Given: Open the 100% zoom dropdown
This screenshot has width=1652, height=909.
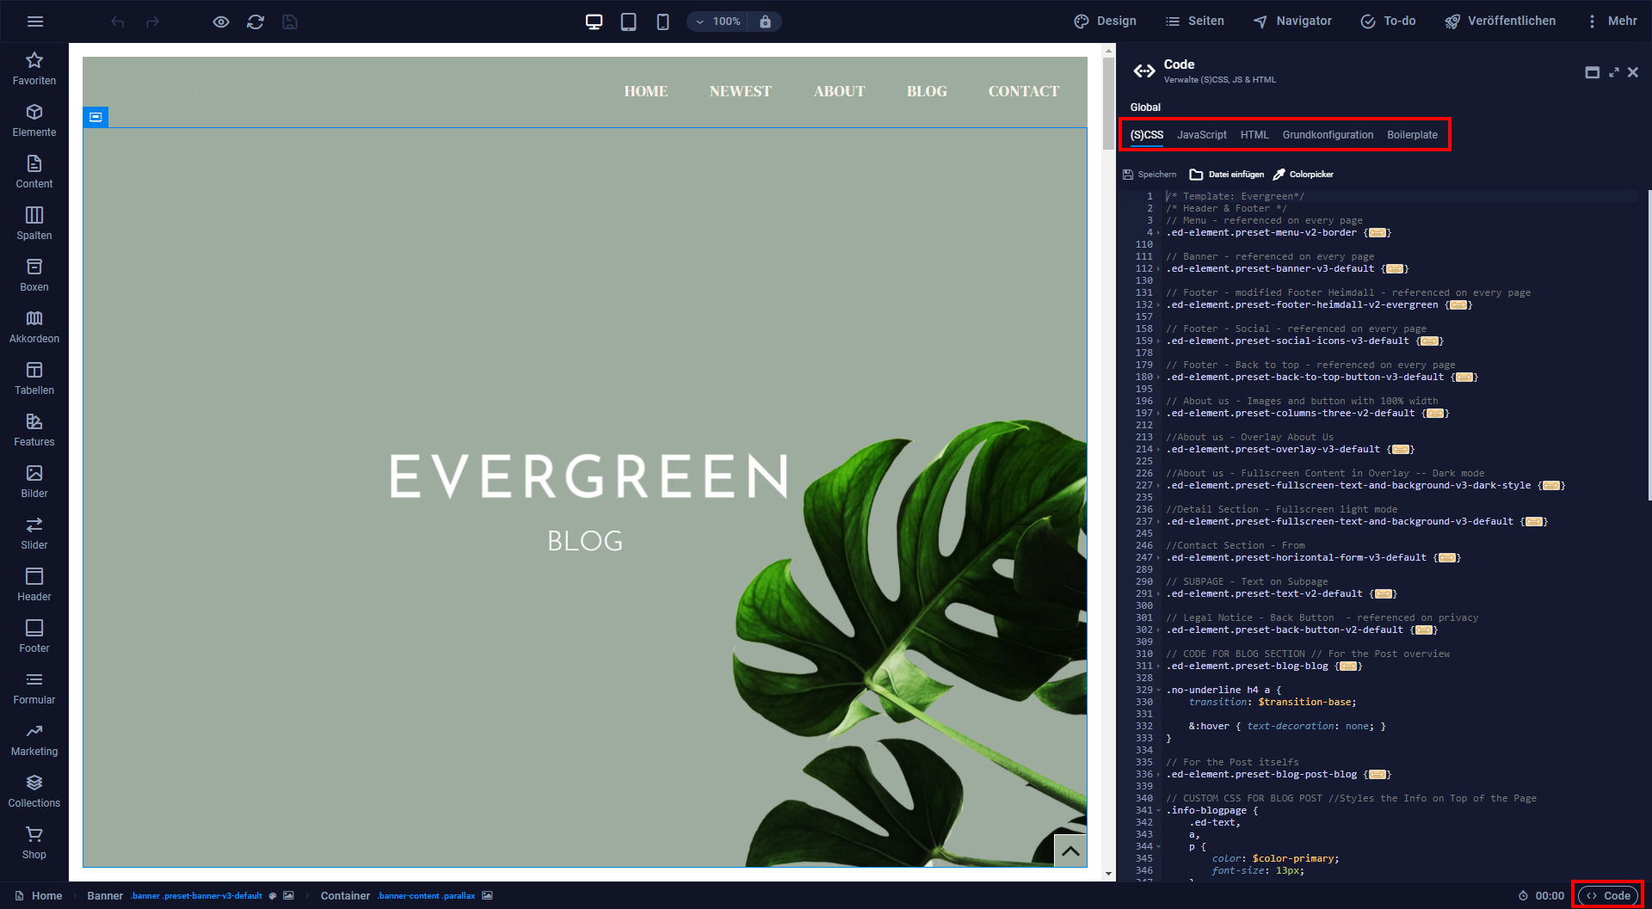Looking at the screenshot, I should click(718, 21).
